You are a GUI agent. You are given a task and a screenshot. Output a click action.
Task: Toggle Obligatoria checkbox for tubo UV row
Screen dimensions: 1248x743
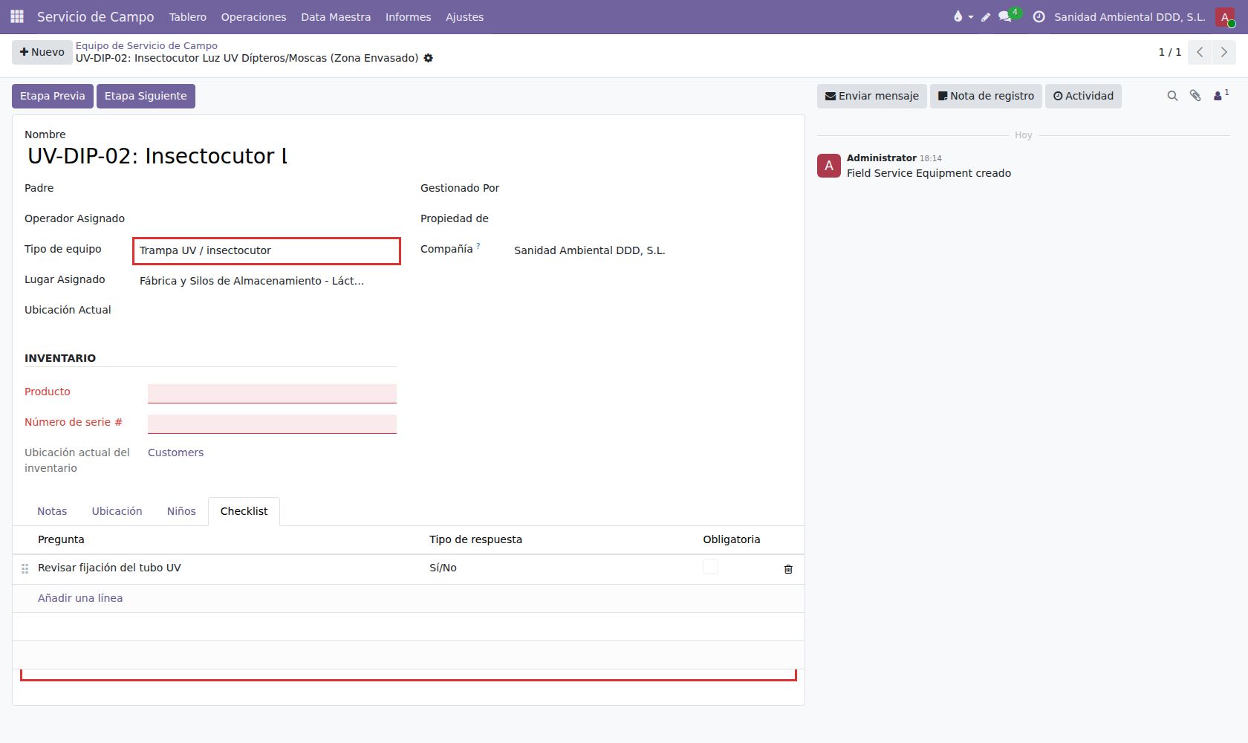(710, 567)
